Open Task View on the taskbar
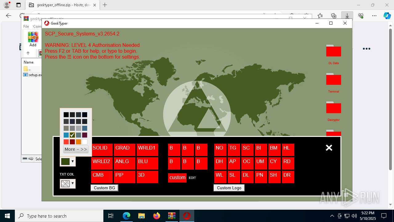 click(111, 216)
